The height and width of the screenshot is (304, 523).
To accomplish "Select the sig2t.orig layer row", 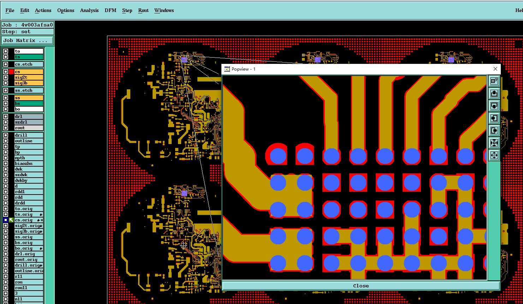I will [29, 226].
